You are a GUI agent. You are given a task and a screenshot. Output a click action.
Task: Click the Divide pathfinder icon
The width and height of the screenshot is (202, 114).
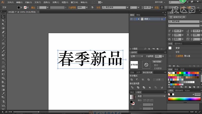point(132,87)
